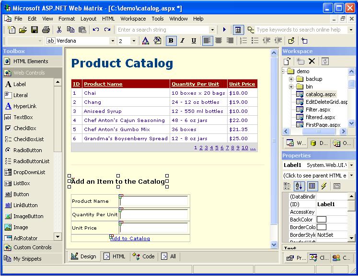Click the ordered list icon

pyautogui.click(x=243, y=41)
